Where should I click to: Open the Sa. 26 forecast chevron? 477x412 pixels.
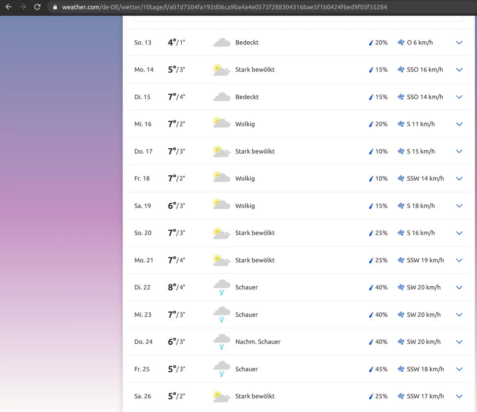459,396
